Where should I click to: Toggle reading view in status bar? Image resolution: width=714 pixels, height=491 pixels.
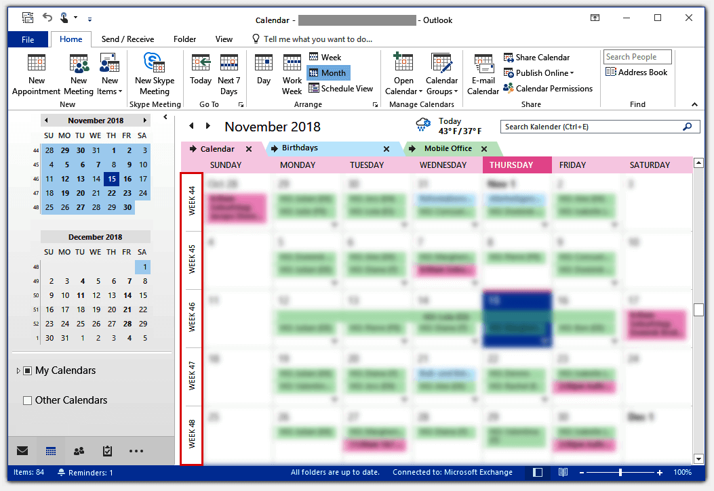[x=562, y=472]
